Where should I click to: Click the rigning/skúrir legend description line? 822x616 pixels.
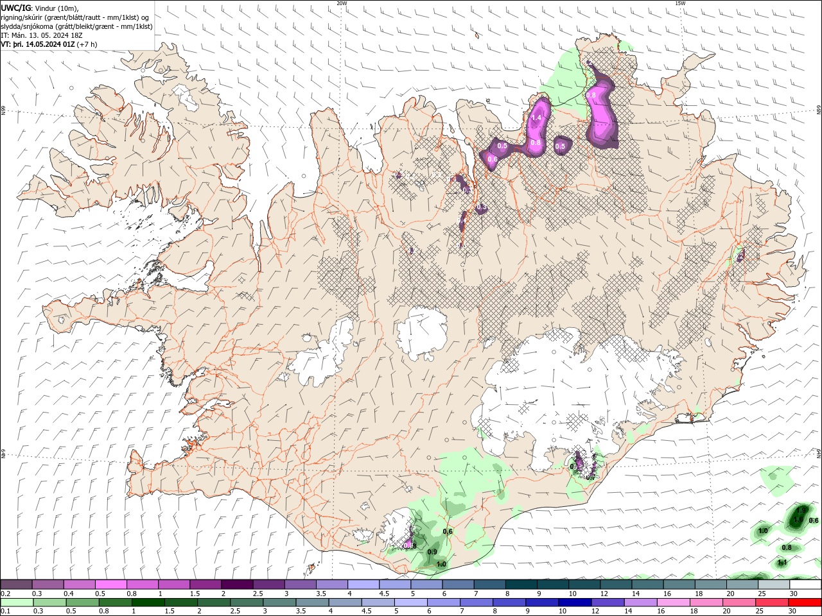75,17
